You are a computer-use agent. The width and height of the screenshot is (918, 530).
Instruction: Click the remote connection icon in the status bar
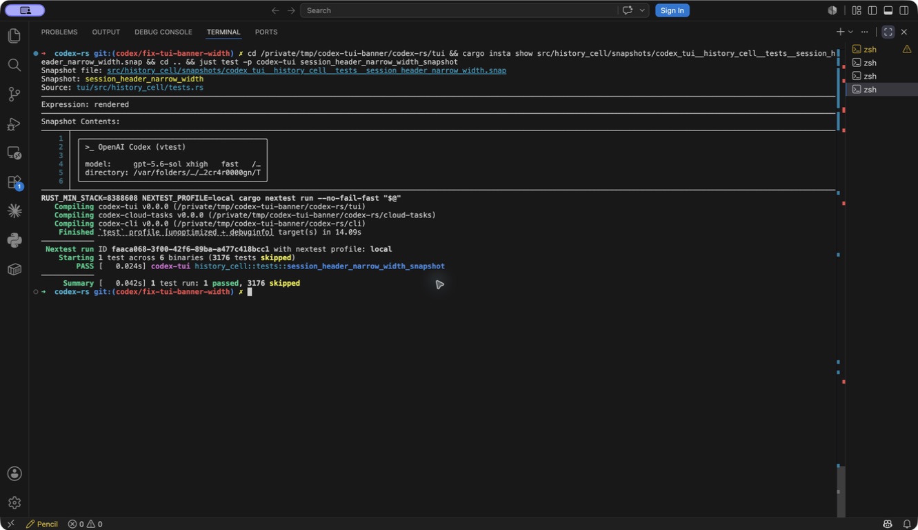click(x=10, y=524)
